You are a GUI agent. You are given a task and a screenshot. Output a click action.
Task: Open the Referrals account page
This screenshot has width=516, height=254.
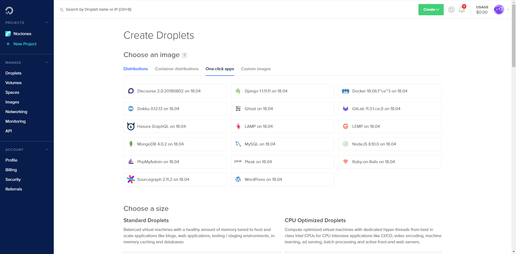click(14, 189)
